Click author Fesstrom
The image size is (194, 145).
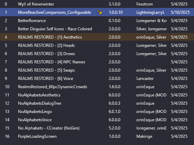pos(145,4)
